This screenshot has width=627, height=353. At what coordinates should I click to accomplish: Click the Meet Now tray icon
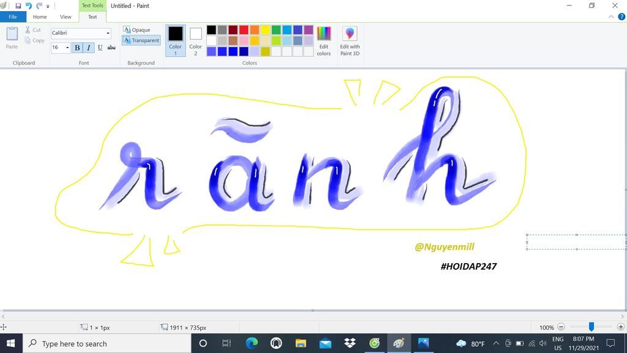(508, 343)
